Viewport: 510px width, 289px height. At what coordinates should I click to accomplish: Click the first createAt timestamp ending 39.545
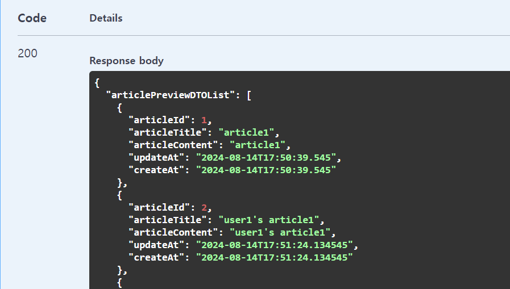coord(266,170)
